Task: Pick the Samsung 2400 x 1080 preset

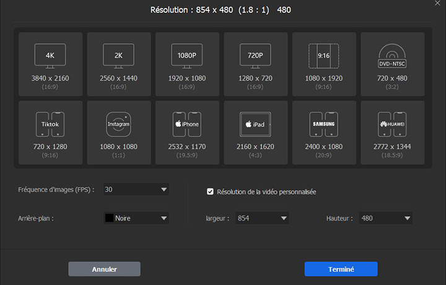Action: 324,133
